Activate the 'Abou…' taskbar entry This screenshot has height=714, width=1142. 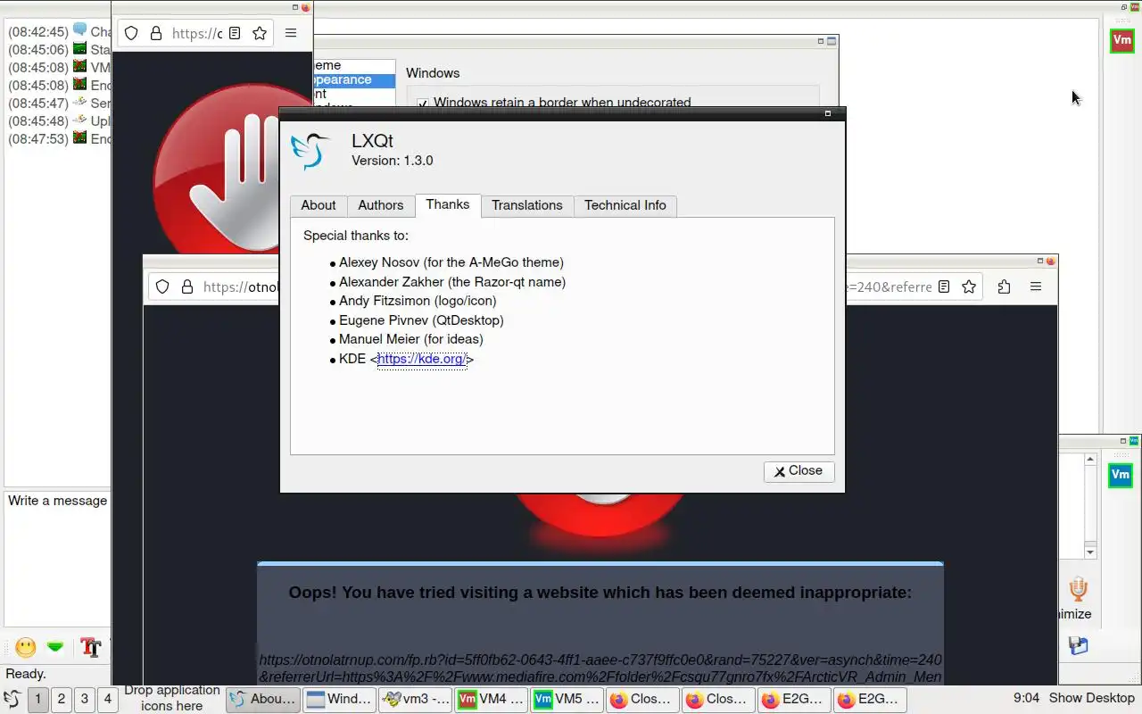[x=262, y=699]
